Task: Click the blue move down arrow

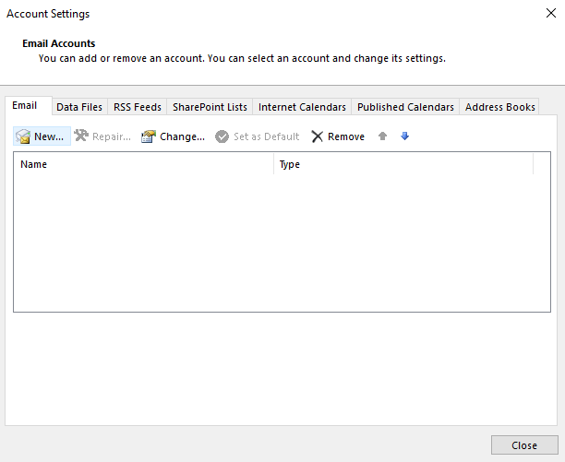Action: [x=404, y=136]
